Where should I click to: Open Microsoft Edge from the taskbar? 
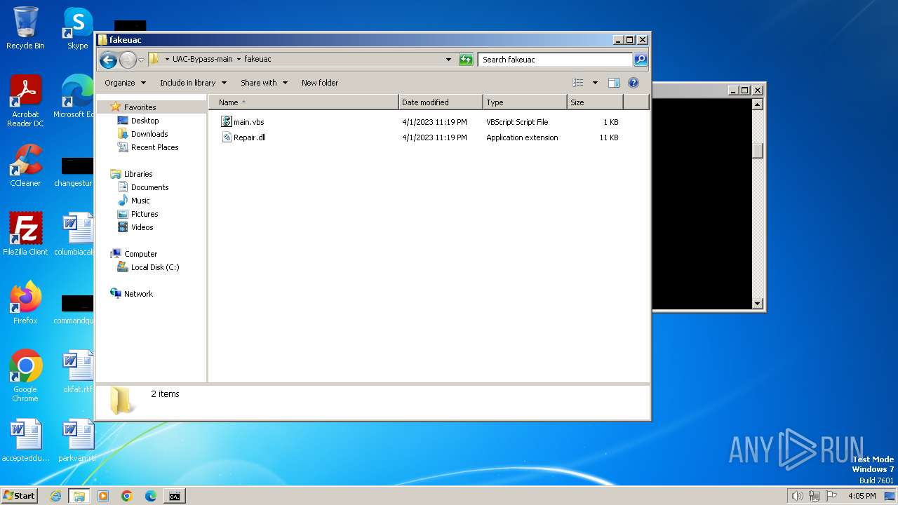point(151,496)
